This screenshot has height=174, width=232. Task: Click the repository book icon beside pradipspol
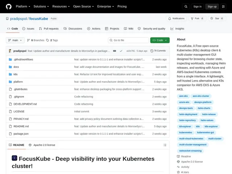(7, 18)
